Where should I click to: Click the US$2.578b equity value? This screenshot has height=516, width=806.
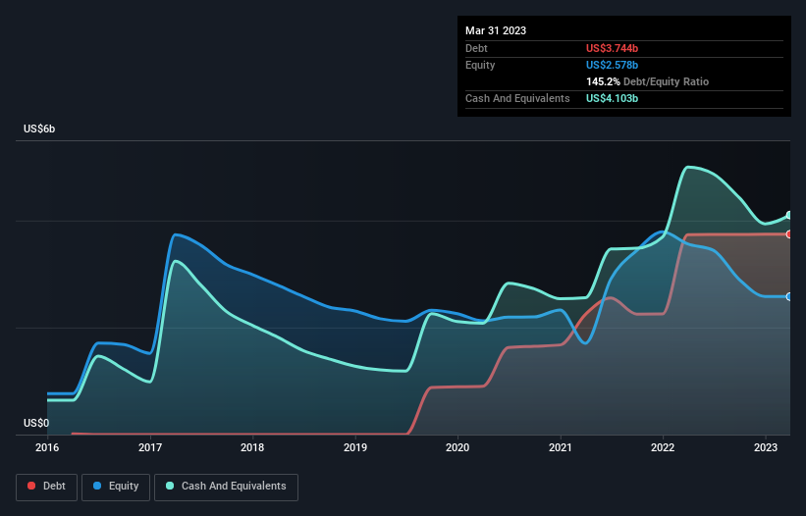(x=612, y=65)
